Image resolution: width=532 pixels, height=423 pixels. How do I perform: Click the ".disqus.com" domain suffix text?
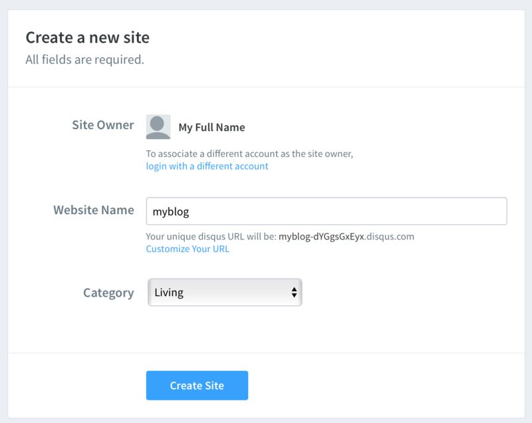(390, 237)
